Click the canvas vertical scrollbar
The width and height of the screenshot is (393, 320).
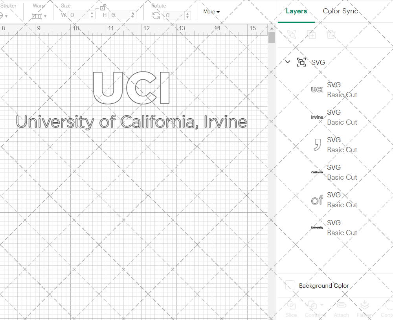coord(271,38)
